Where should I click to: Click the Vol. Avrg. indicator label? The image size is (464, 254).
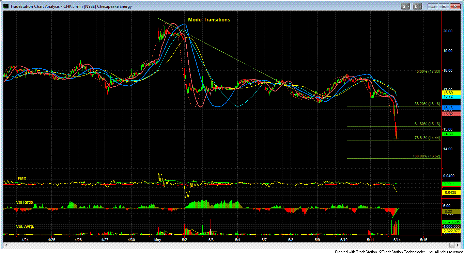click(x=25, y=226)
